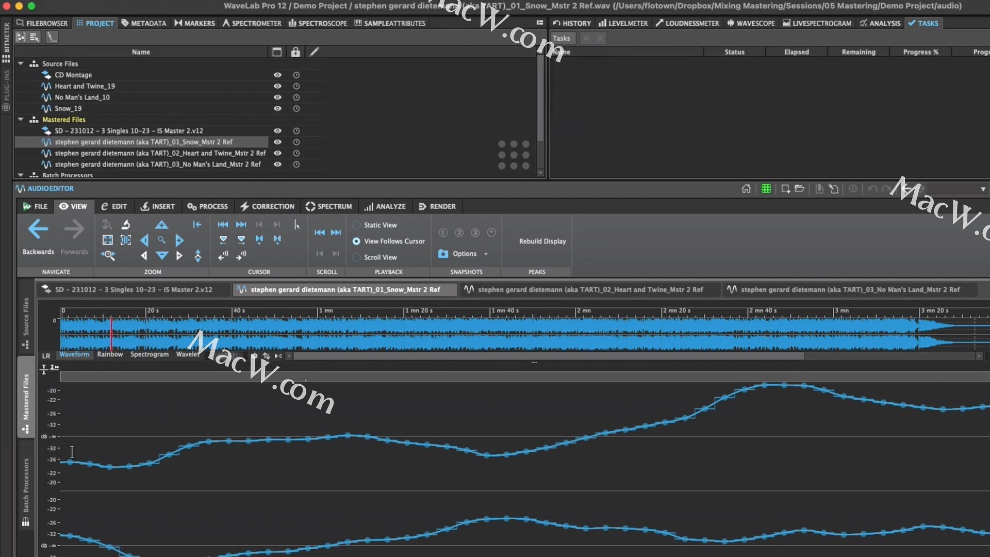This screenshot has height=557, width=990.
Task: Select Static View playback option
Action: tap(375, 225)
